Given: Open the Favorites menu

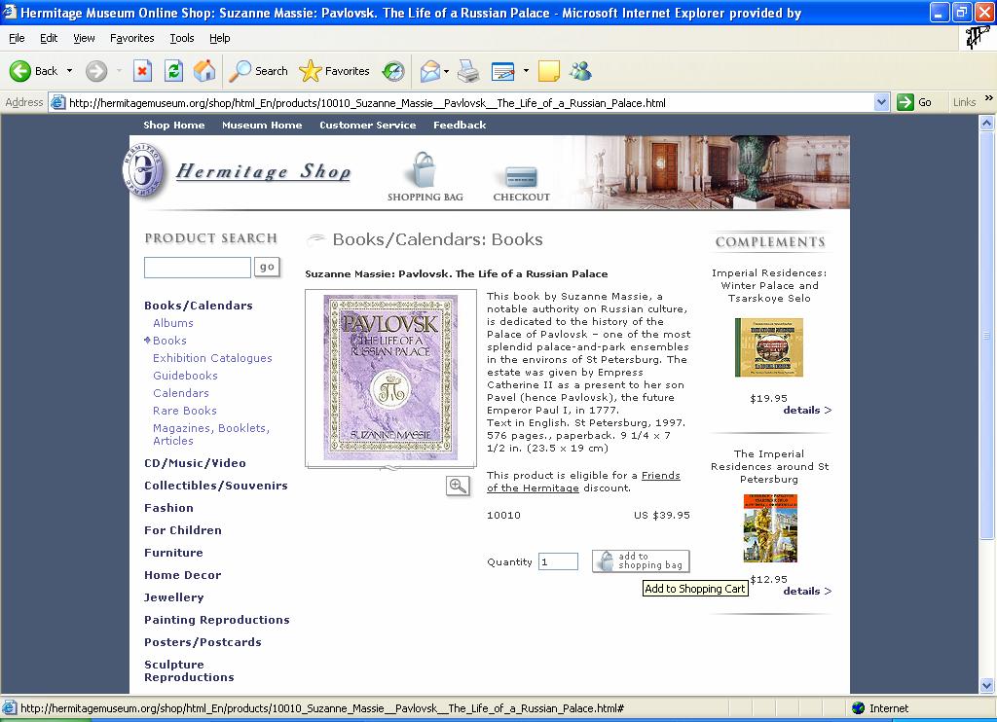Looking at the screenshot, I should [131, 38].
